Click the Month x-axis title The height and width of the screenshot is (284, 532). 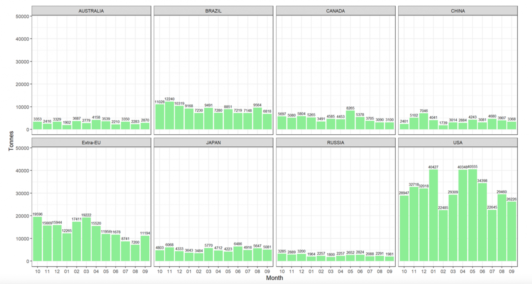(x=274, y=278)
